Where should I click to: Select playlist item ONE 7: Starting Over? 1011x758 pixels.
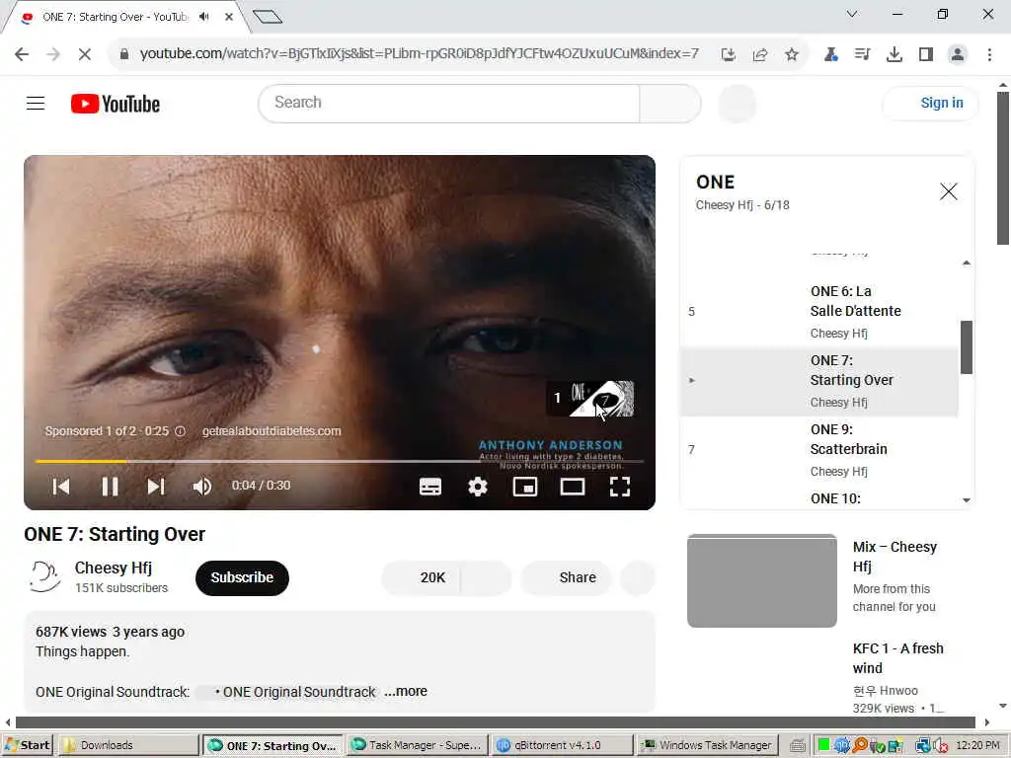pyautogui.click(x=819, y=381)
